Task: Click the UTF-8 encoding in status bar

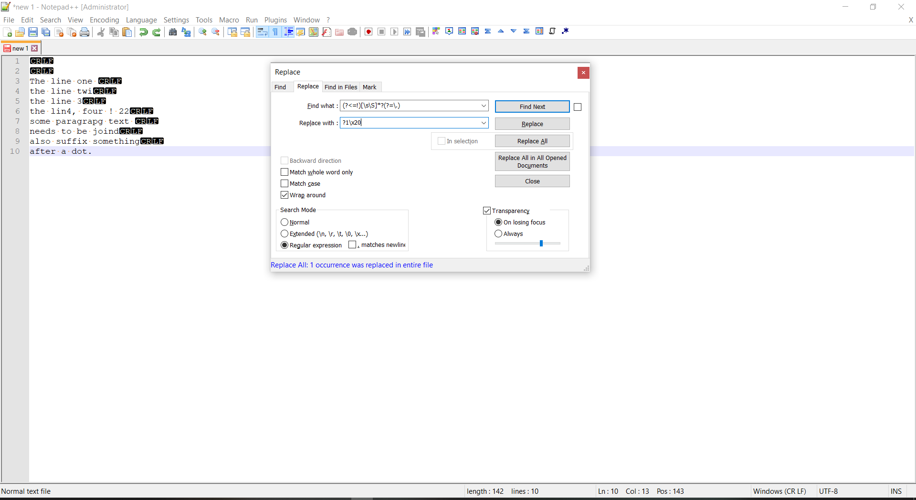Action: coord(828,491)
